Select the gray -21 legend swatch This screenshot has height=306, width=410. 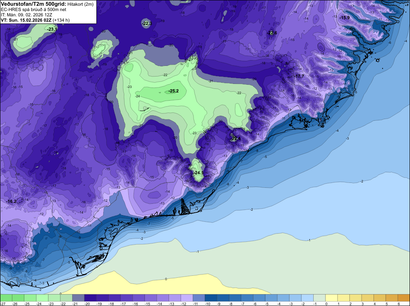pos(78,298)
